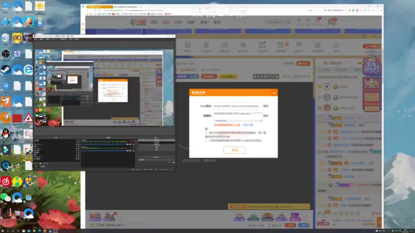Click the Douyu logo in the site header
This screenshot has width=415, height=233.
point(138,22)
